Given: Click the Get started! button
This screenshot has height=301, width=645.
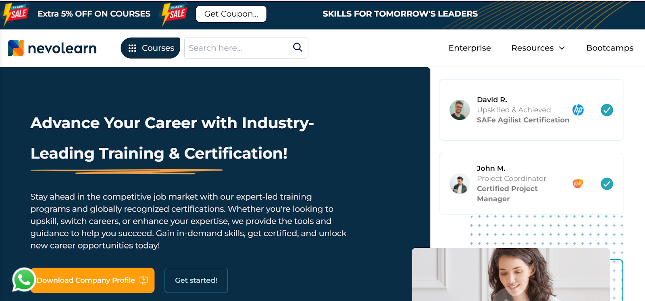Looking at the screenshot, I should point(196,280).
